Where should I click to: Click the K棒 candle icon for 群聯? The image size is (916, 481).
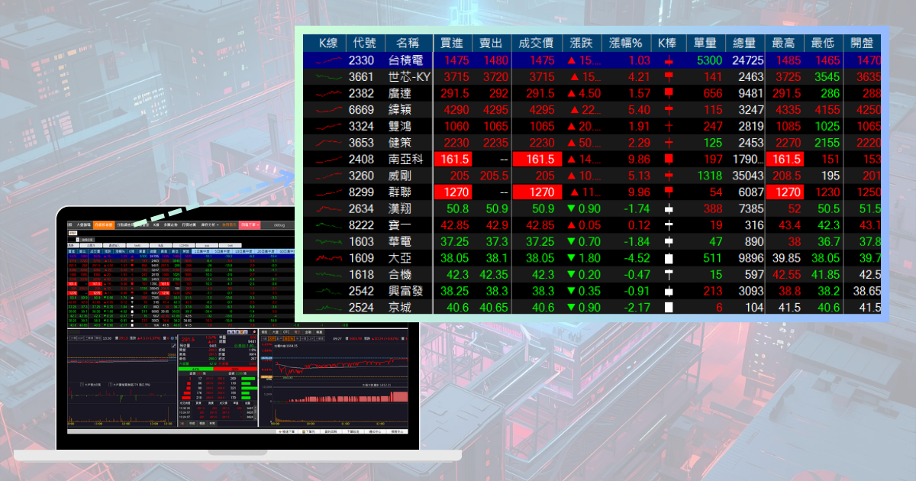pyautogui.click(x=669, y=192)
